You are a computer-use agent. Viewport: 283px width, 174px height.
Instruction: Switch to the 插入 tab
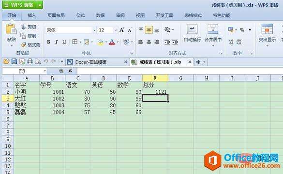coord(32,15)
